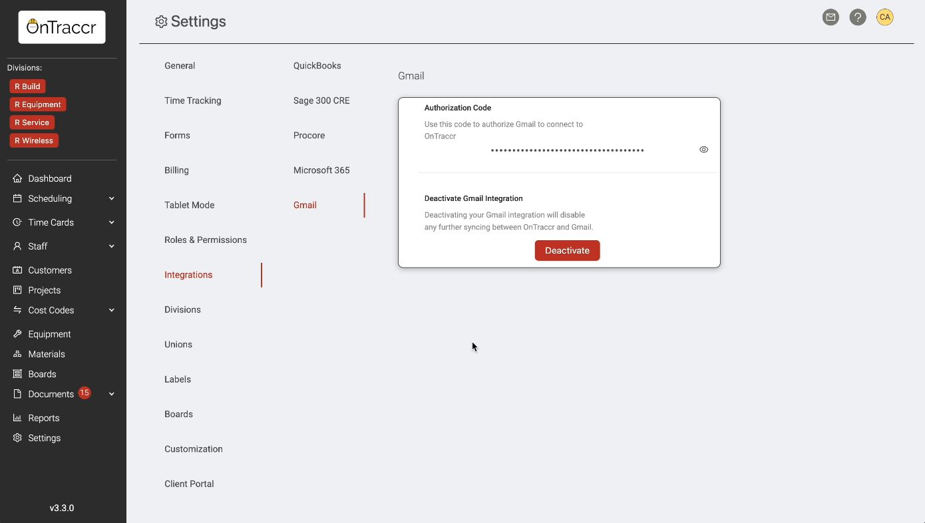Click the v3.3.0 version label
Viewport: 925px width, 523px height.
point(62,508)
